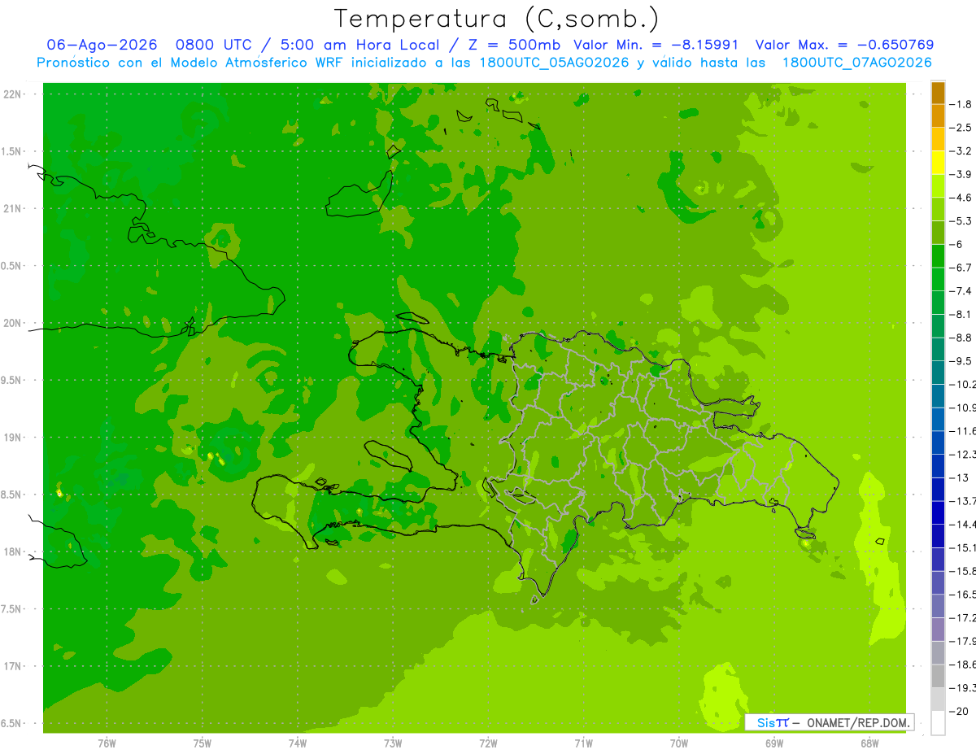This screenshot has width=976, height=754.
Task: Pick the yellow swatch between -3.2 and -3.9
Action: [938, 163]
